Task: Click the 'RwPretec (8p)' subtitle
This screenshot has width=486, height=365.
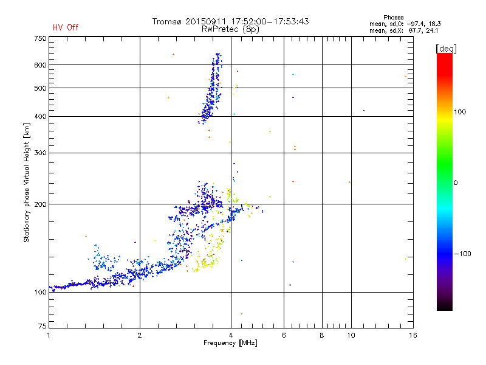Action: pyautogui.click(x=230, y=29)
